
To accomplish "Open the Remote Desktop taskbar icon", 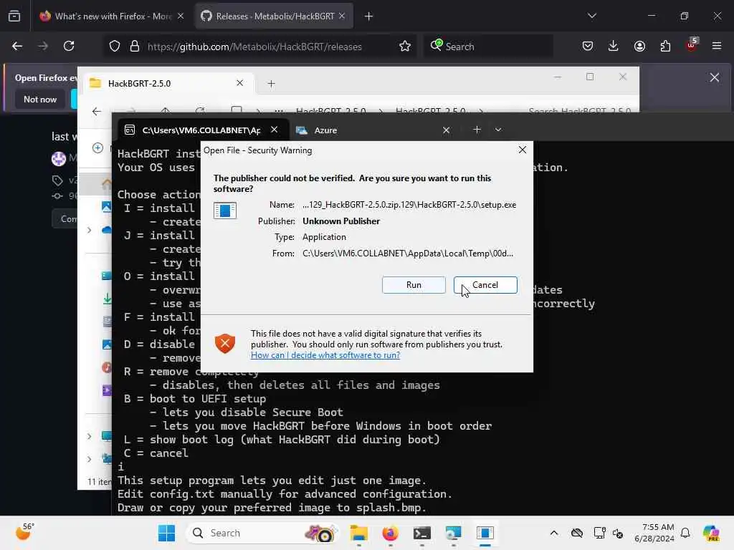I will tap(453, 533).
